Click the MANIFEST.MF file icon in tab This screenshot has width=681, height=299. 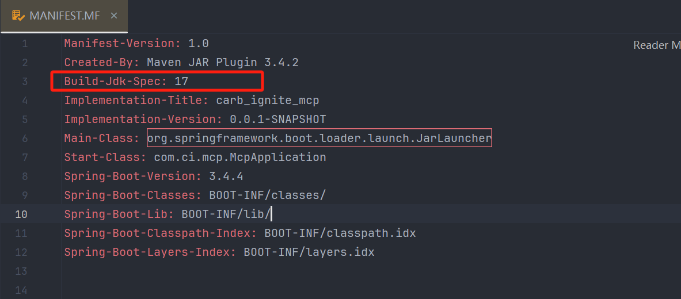click(18, 16)
